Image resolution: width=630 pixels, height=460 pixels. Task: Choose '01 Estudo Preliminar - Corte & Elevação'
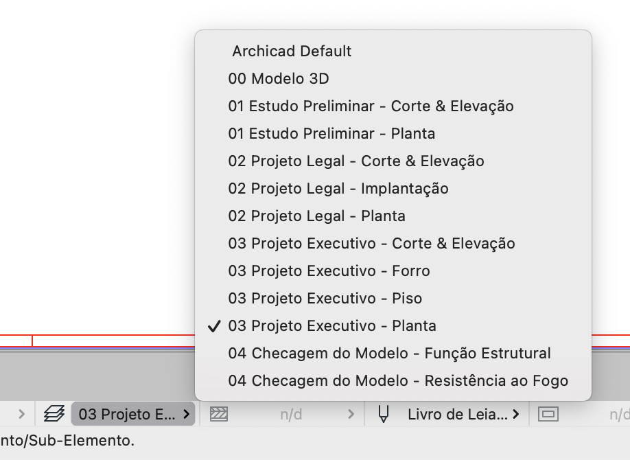371,106
